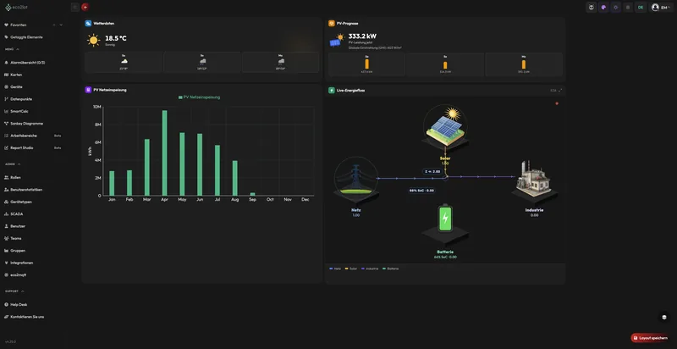This screenshot has width=677, height=349.
Task: Click the Benutzerstatistiken icon
Action: click(6, 190)
